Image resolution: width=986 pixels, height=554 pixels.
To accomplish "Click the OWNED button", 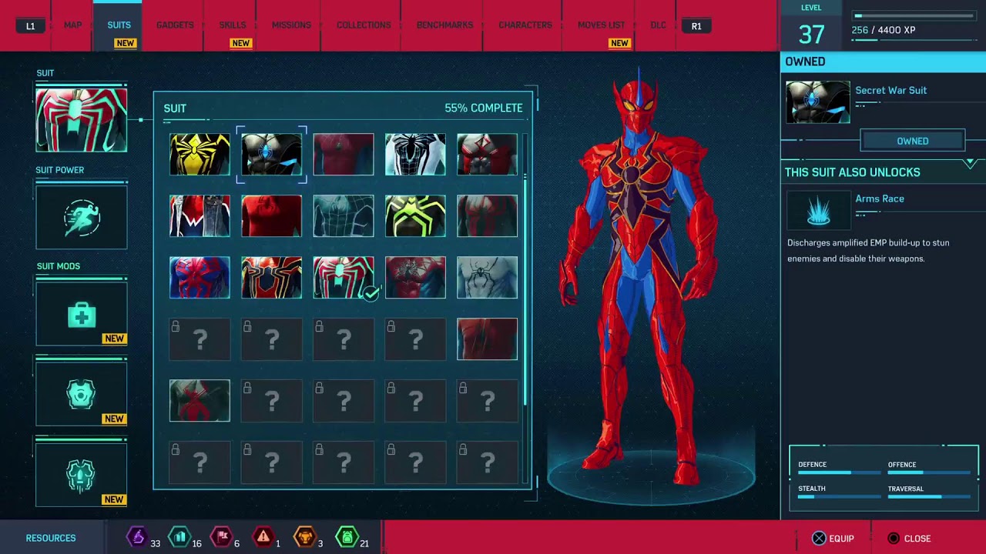I will click(912, 141).
